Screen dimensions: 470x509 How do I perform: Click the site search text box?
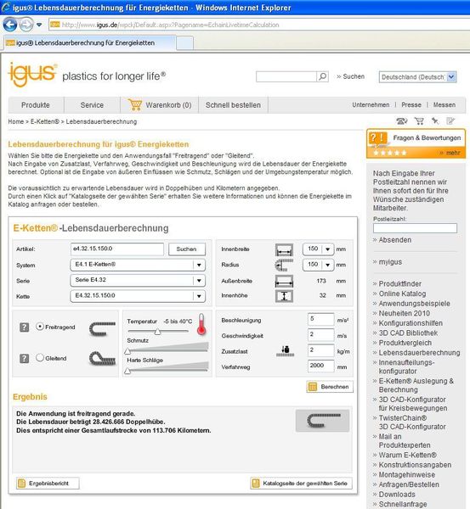pyautogui.click(x=286, y=76)
